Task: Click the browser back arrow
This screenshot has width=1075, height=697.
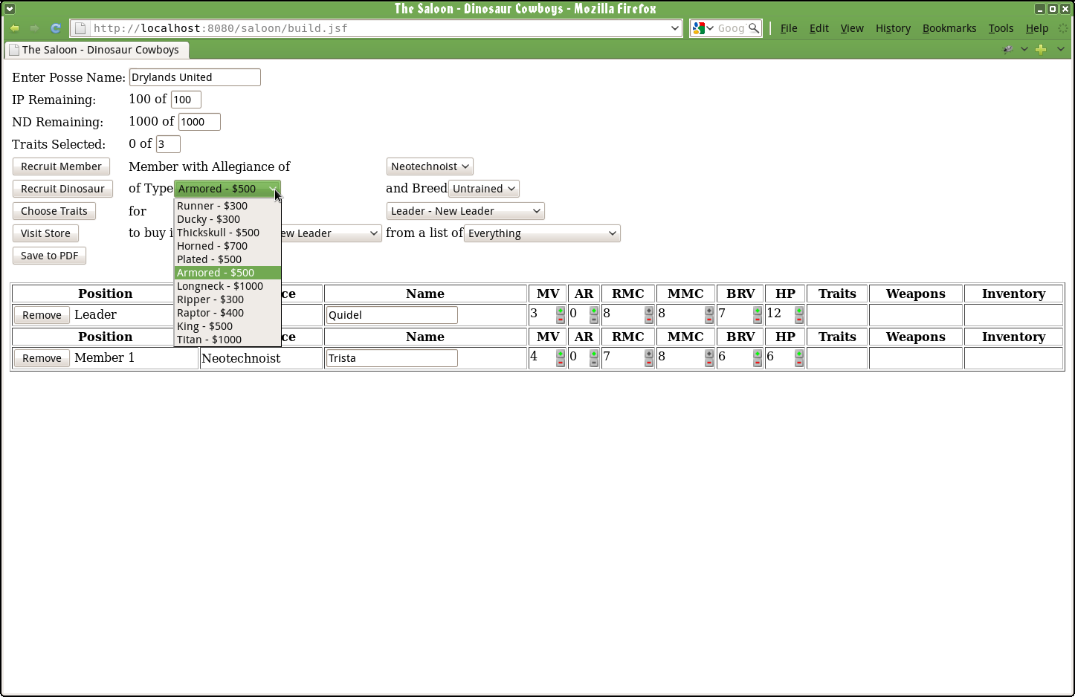Action: (15, 28)
